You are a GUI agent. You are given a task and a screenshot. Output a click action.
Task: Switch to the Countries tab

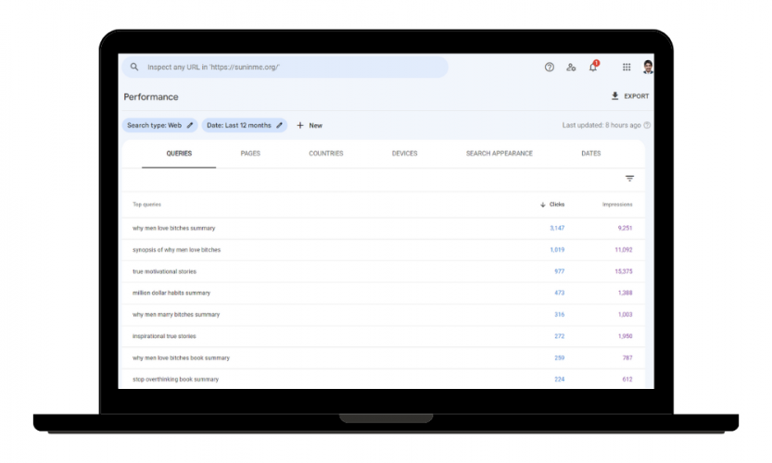326,154
